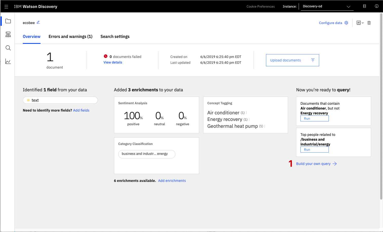
Task: Run the Top people related query
Action: [x=315, y=150]
